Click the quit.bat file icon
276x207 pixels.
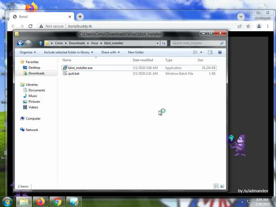coord(65,74)
